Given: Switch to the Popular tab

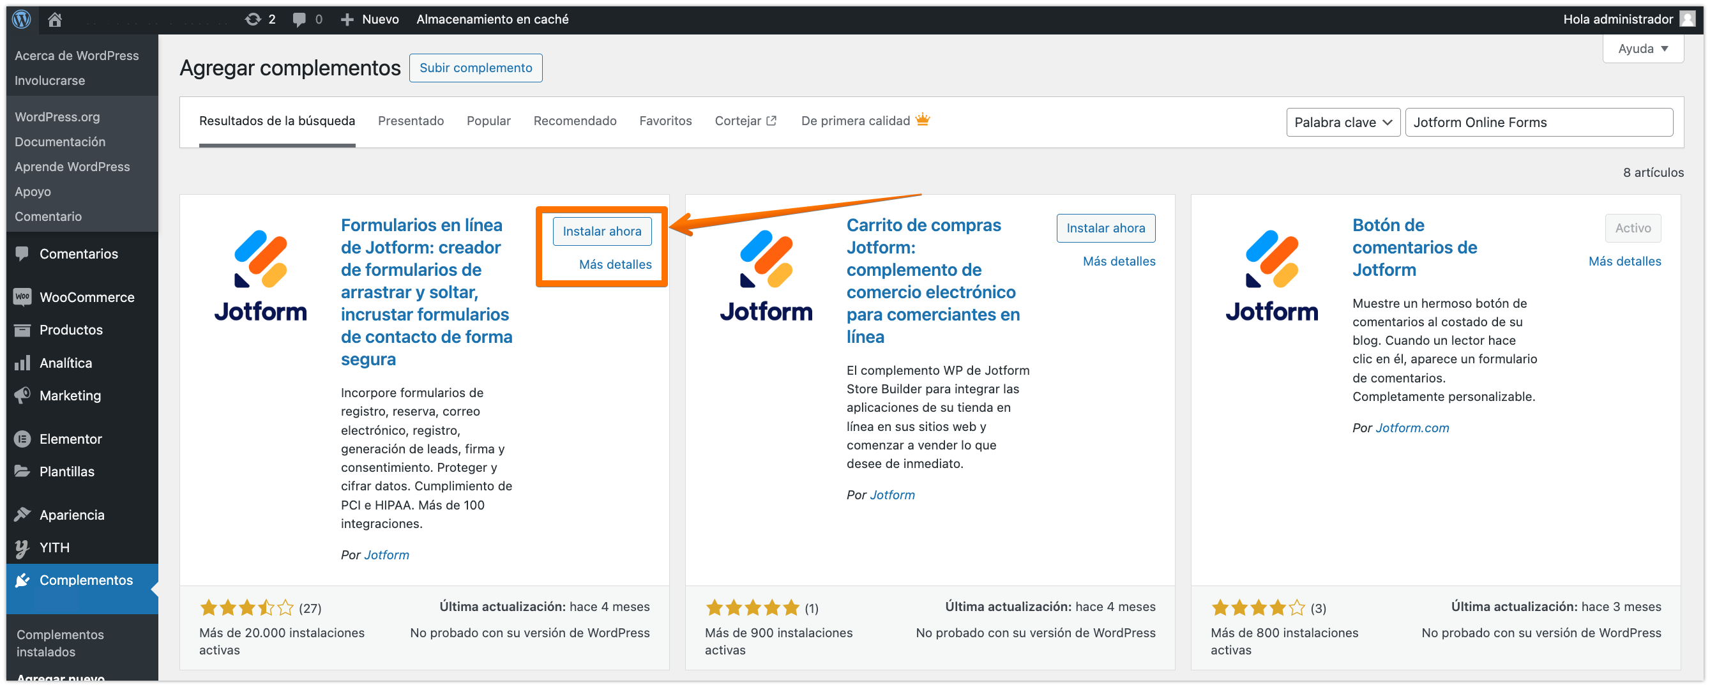Looking at the screenshot, I should (488, 121).
